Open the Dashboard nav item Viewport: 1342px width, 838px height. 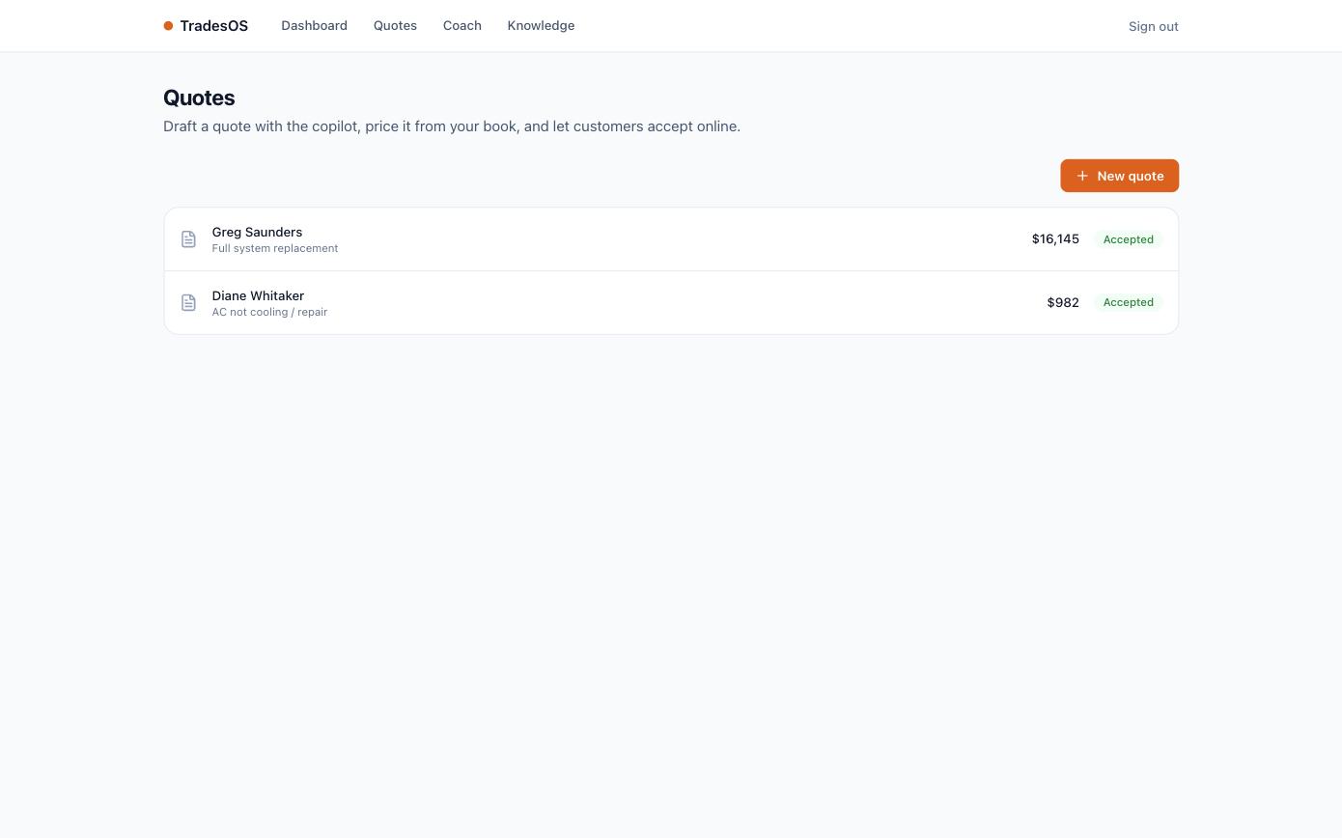pos(314,26)
